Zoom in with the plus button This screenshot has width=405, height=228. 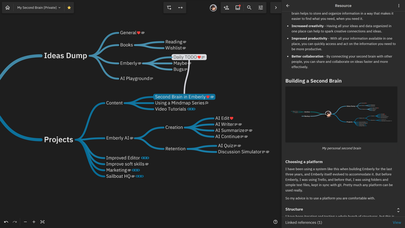pos(34,222)
